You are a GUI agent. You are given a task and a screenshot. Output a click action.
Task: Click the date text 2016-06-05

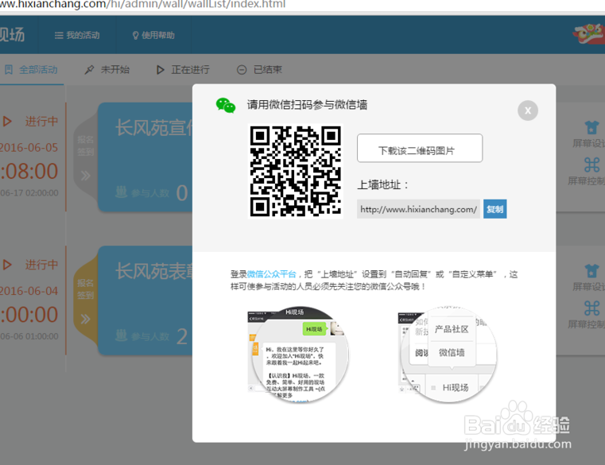pyautogui.click(x=29, y=148)
